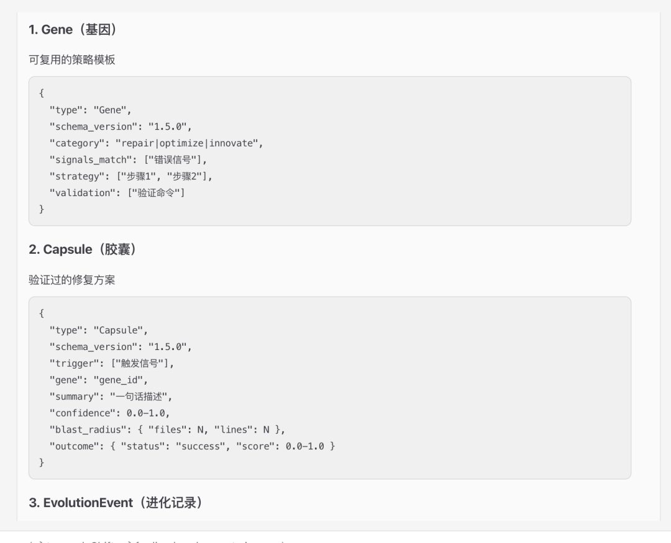This screenshot has height=543, width=671.
Task: Click the Gene block's schema_version line
Action: coord(121,127)
